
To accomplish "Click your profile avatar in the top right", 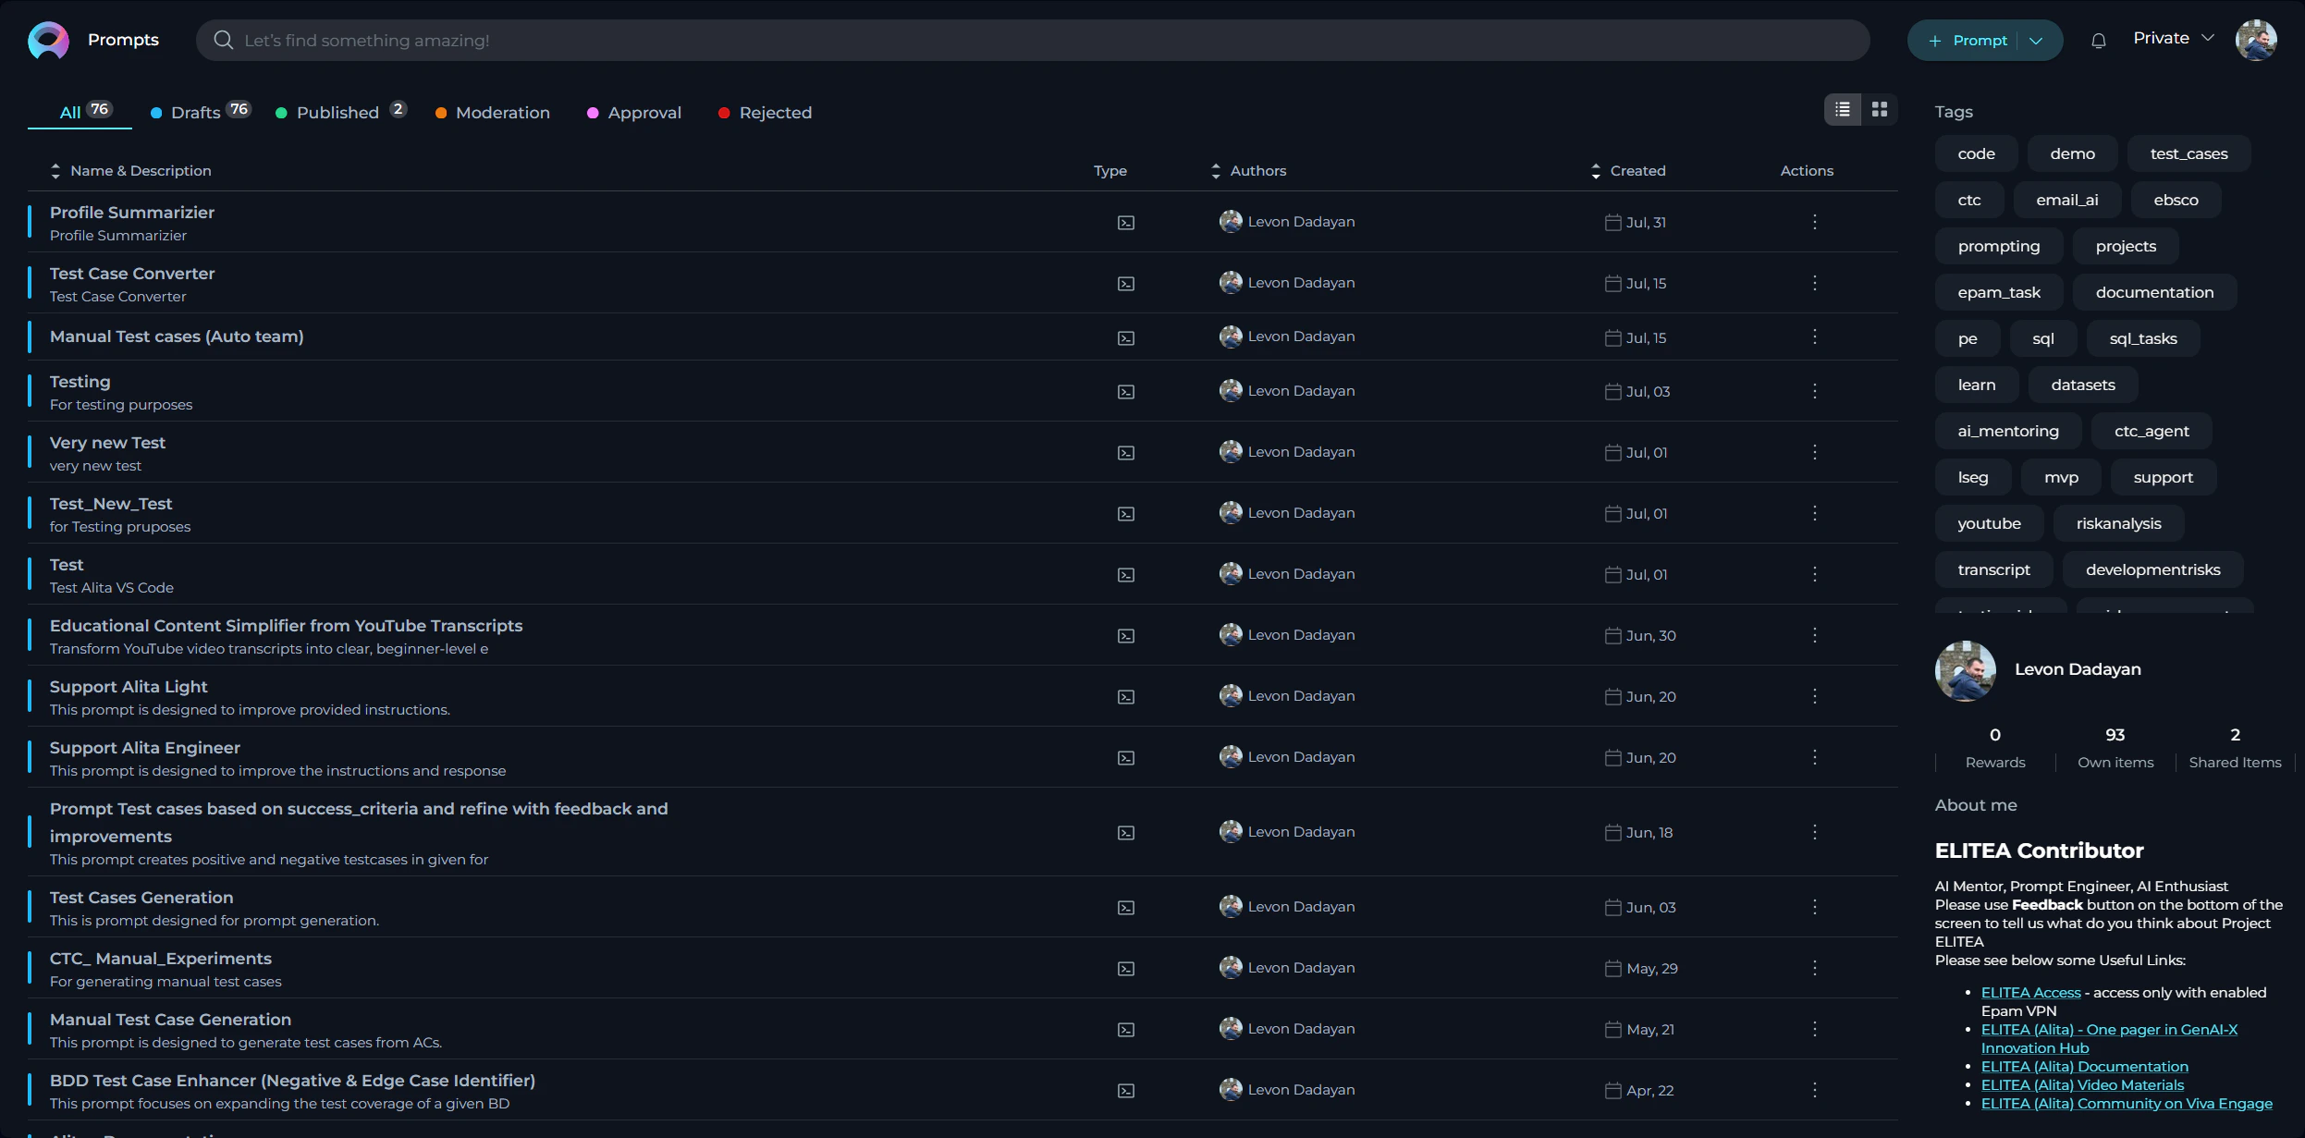I will (2258, 39).
